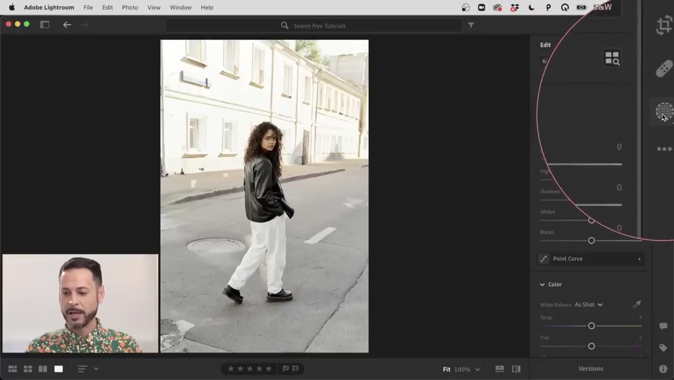674x380 pixels.
Task: Open the File menu
Action: (x=88, y=7)
